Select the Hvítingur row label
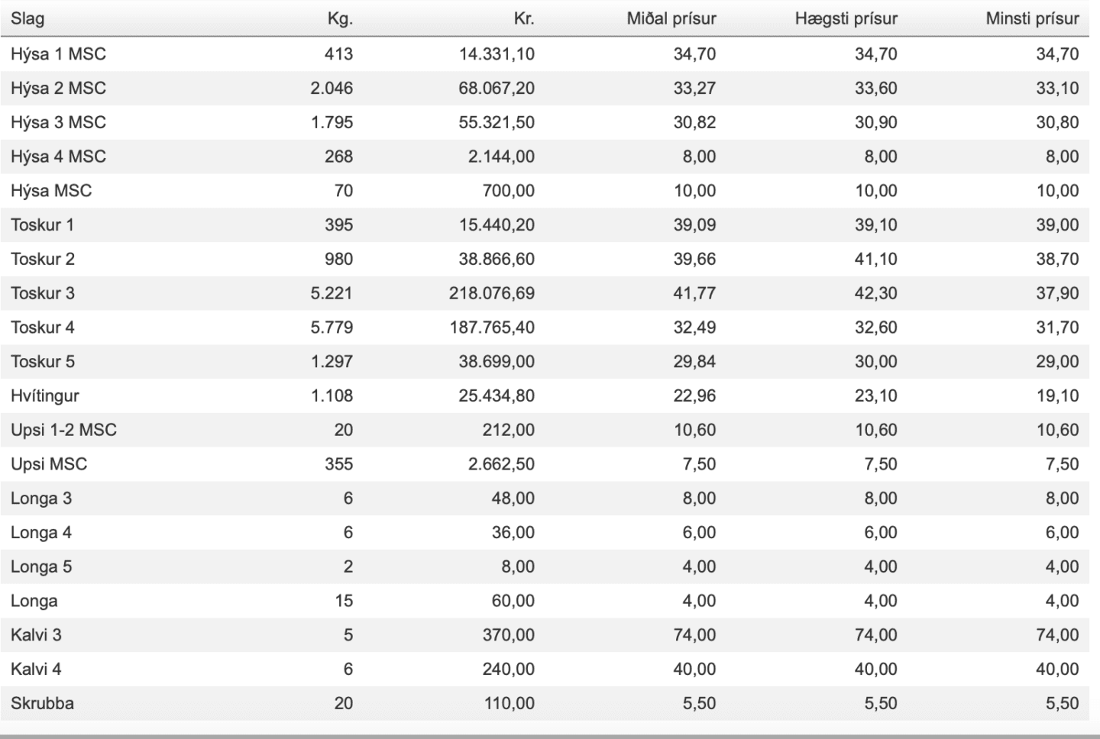This screenshot has width=1100, height=739. coord(45,396)
